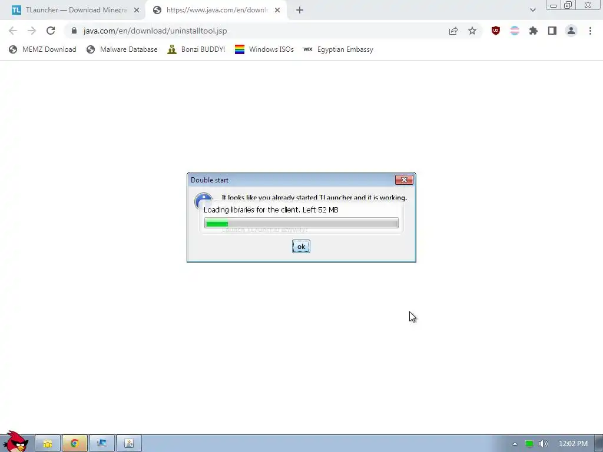Go forward to next page
603x452 pixels.
click(32, 31)
